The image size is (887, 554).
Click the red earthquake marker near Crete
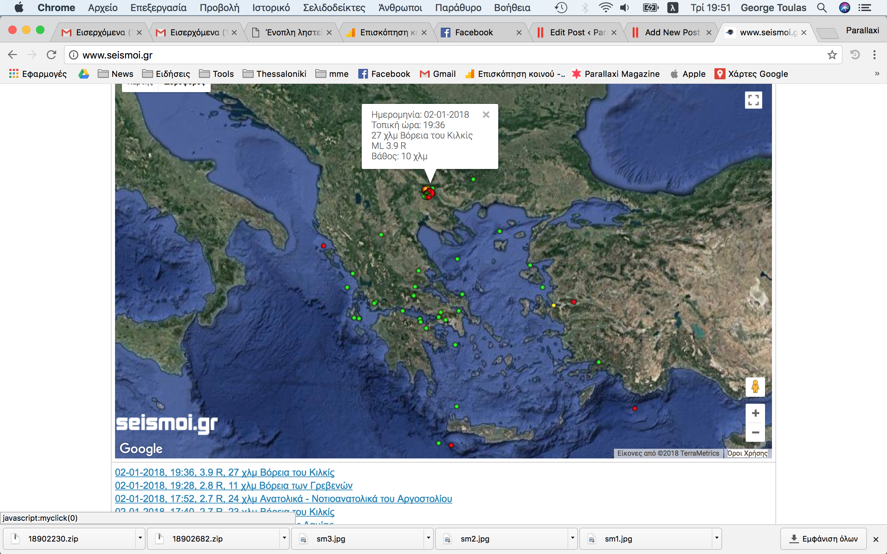click(x=451, y=445)
